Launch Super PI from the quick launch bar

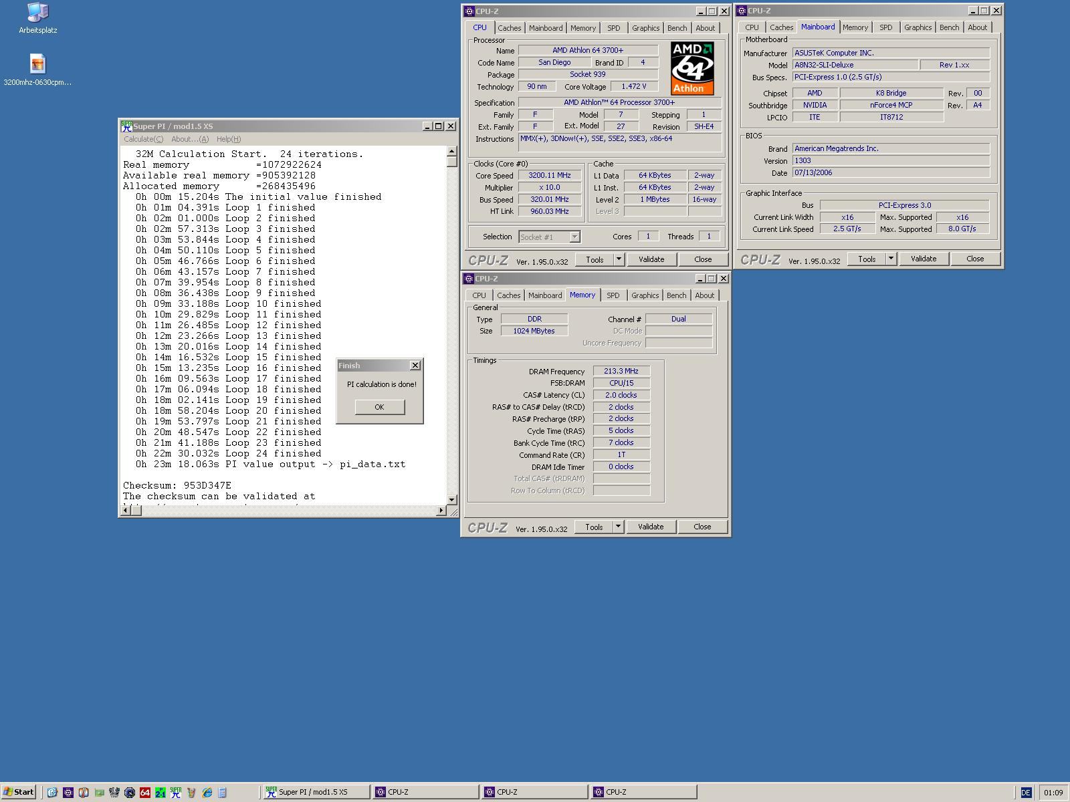click(x=176, y=792)
